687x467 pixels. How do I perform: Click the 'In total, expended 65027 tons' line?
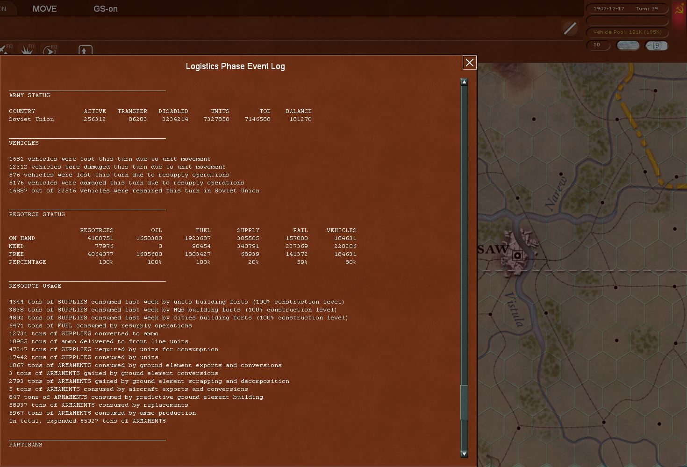point(87,421)
